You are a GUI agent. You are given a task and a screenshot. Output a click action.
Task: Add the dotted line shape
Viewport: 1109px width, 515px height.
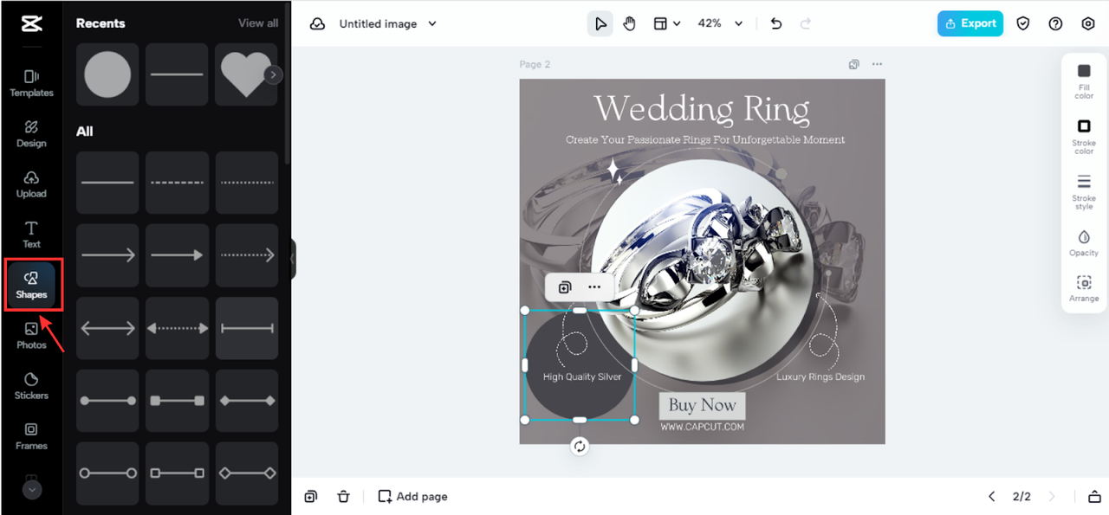pos(247,183)
